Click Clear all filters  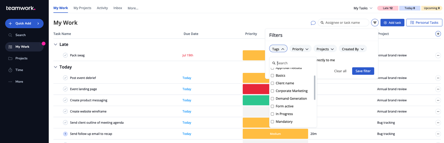(340, 71)
